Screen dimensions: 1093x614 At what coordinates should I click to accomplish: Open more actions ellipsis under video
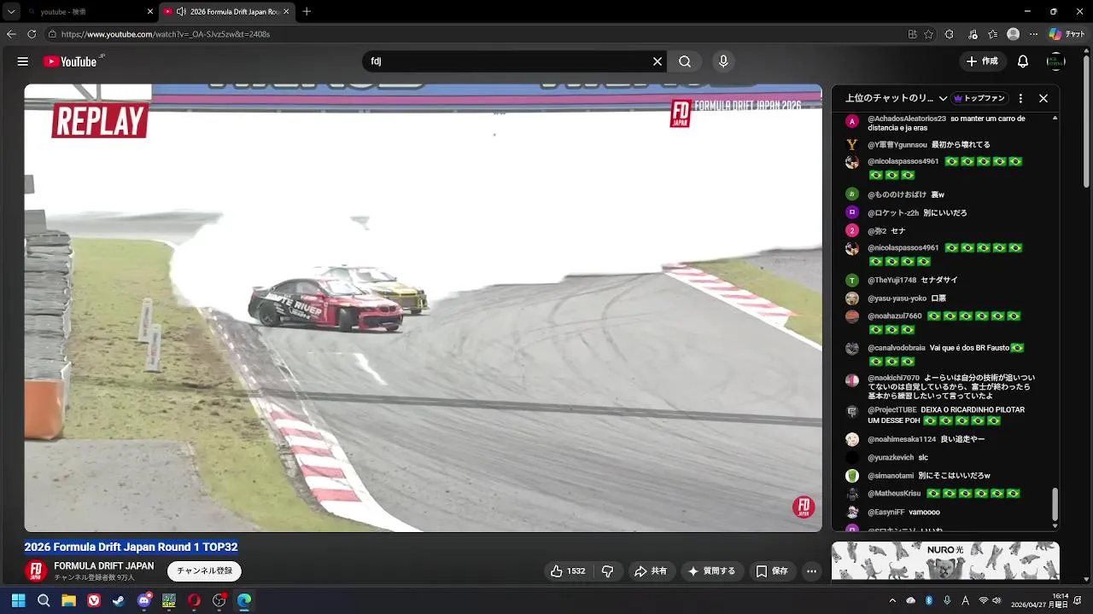tap(812, 571)
